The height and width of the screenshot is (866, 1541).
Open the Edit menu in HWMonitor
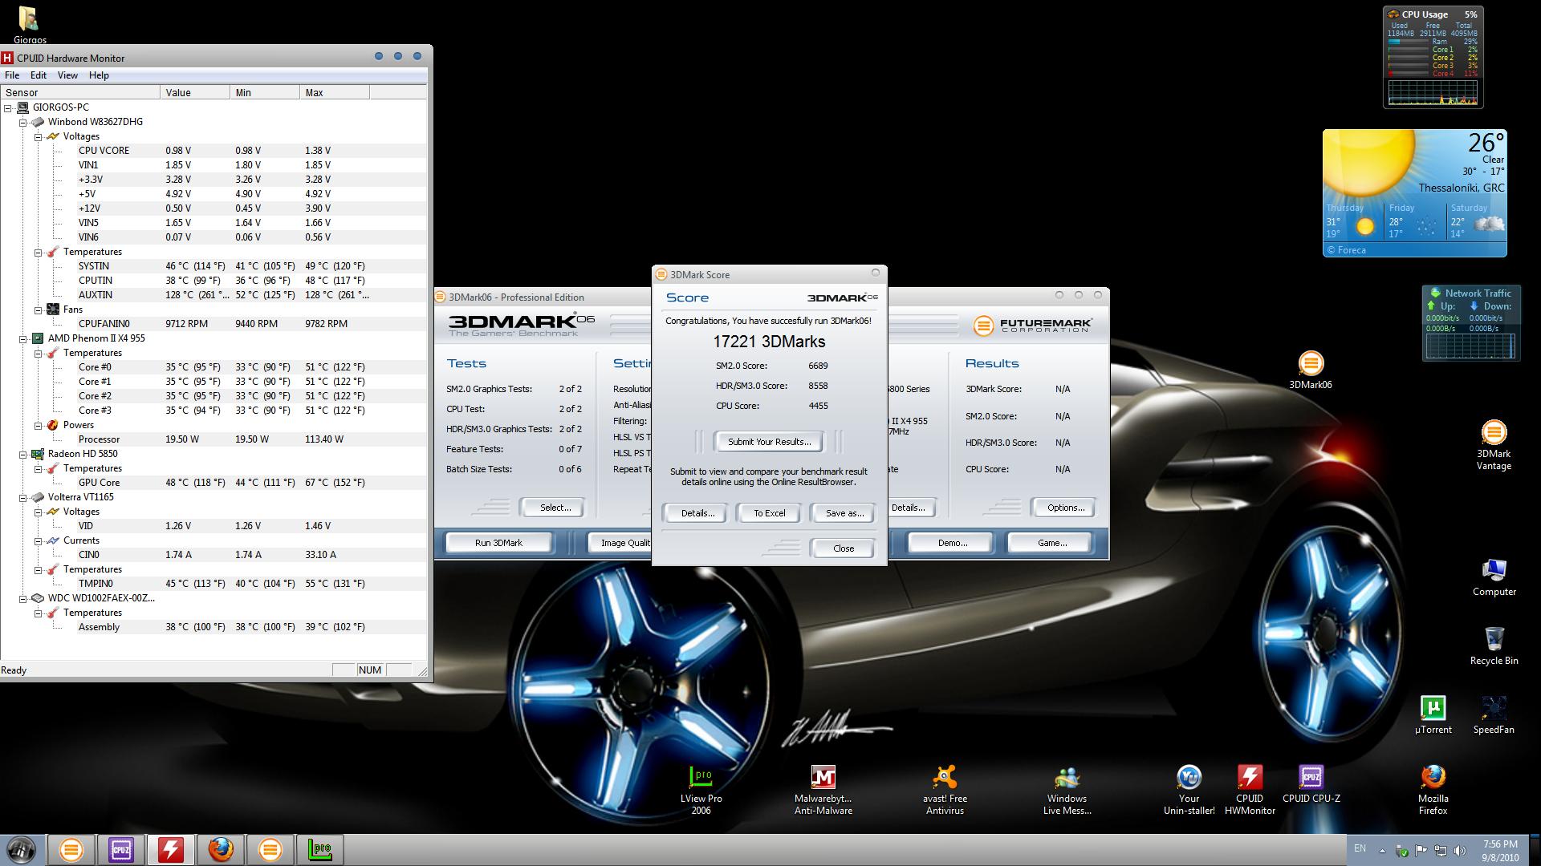pyautogui.click(x=39, y=75)
